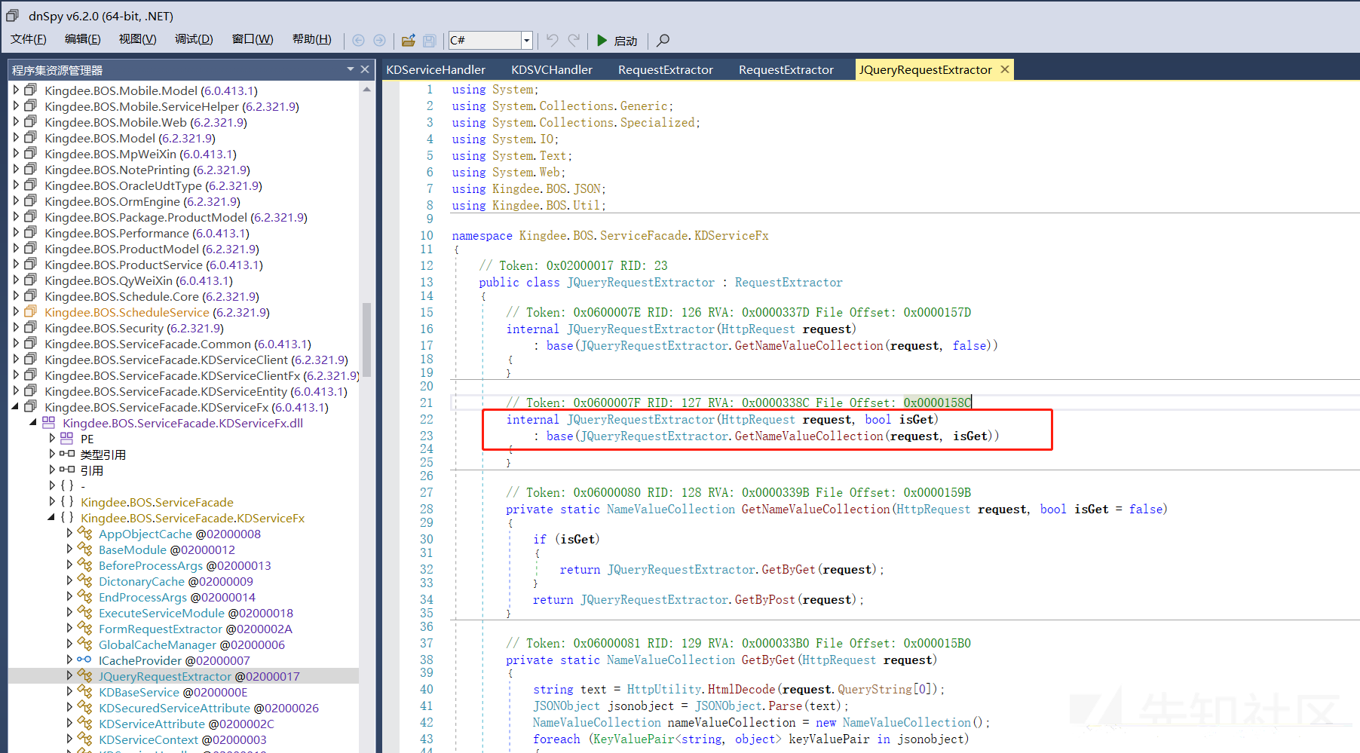
Task: Click the class icon beside FormRequestExtractor
Action: [85, 628]
